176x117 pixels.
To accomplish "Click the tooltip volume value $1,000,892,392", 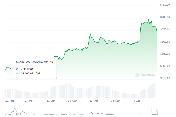I will pyautogui.click(x=31, y=73).
